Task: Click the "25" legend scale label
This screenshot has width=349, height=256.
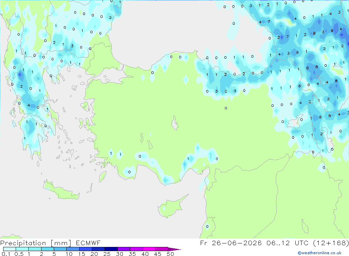Action: [x=107, y=254]
